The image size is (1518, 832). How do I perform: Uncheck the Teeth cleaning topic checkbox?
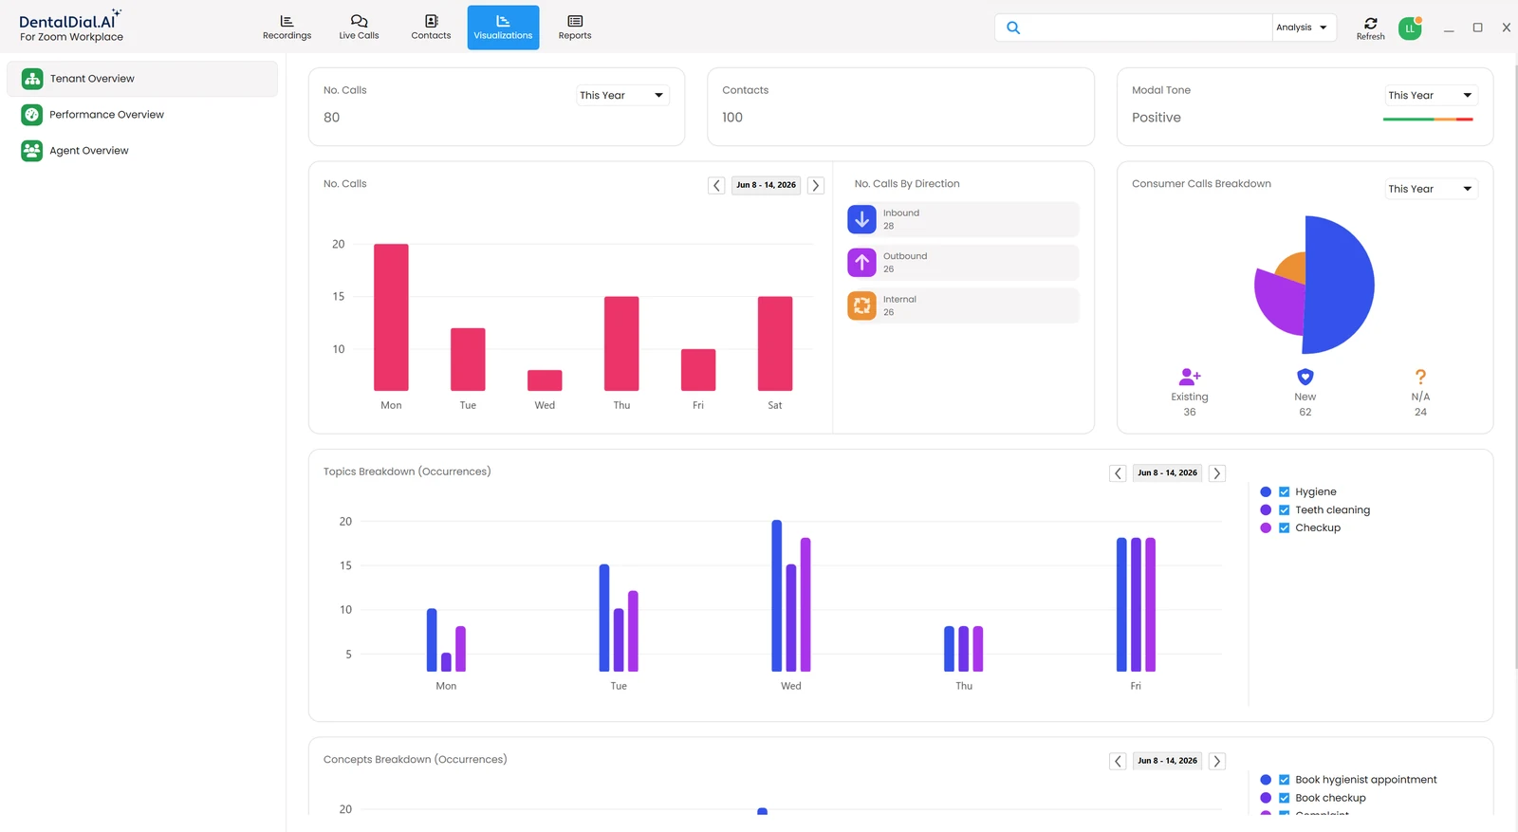click(x=1285, y=509)
